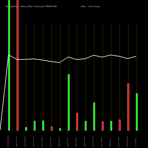This screenshot has width=148, height=148.
Task: Click the x-axis label under the tall red fifteenth bar
Action: point(127,142)
